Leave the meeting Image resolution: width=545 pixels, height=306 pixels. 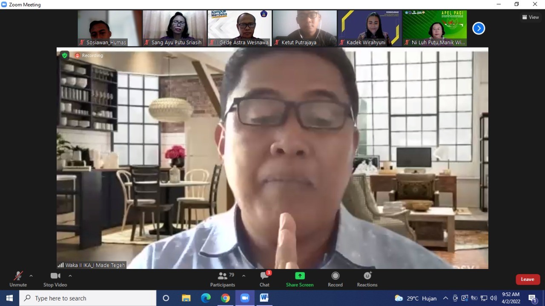[x=528, y=279]
